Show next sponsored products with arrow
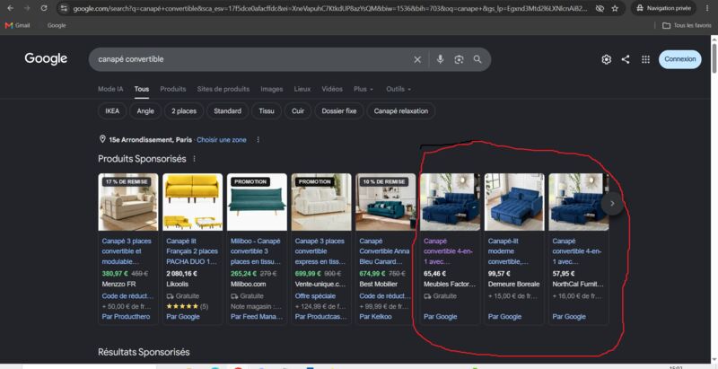 [612, 203]
